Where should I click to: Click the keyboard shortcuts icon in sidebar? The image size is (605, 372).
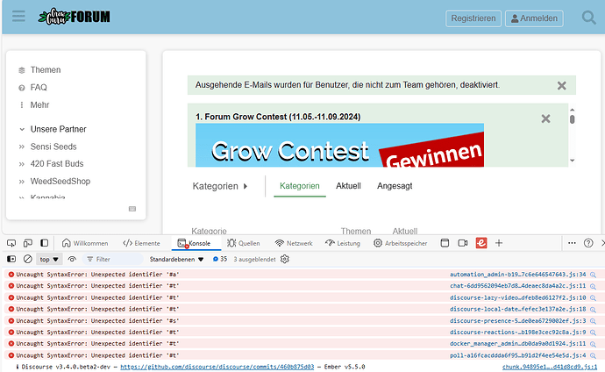(x=132, y=209)
